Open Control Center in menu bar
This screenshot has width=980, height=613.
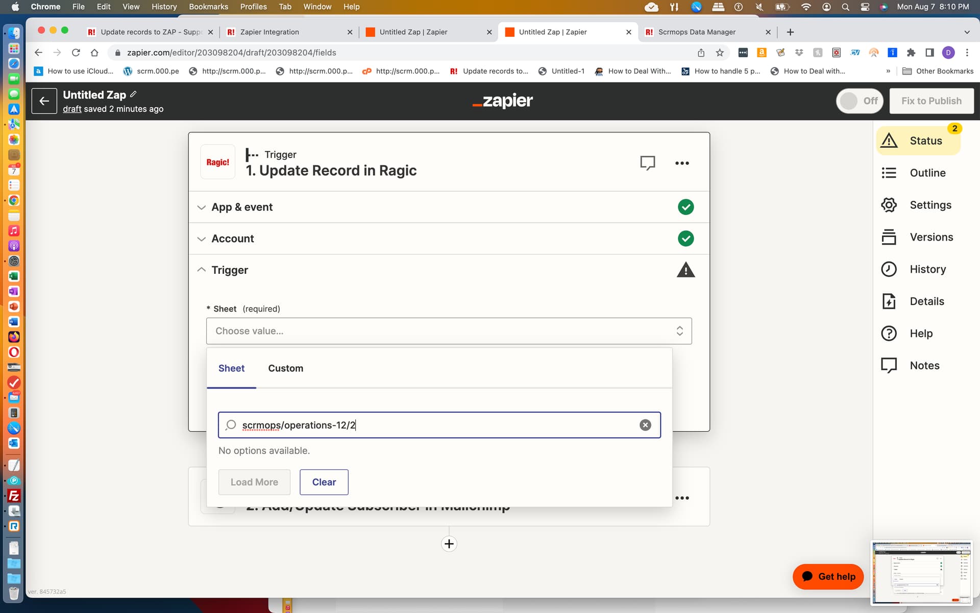pos(865,7)
